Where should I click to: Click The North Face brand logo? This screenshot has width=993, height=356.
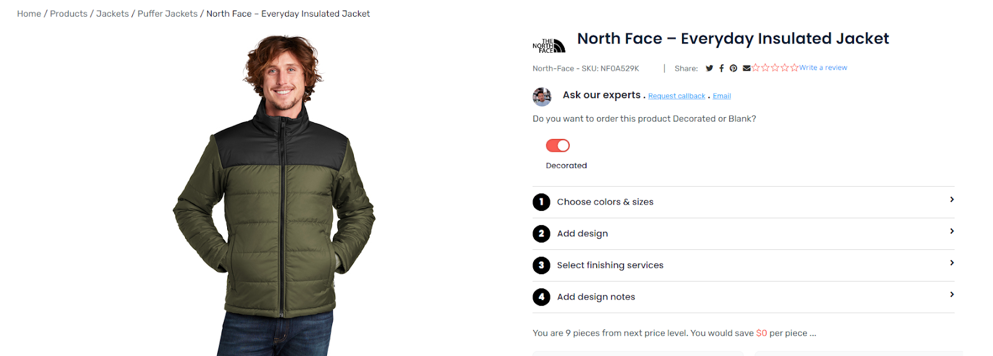549,45
